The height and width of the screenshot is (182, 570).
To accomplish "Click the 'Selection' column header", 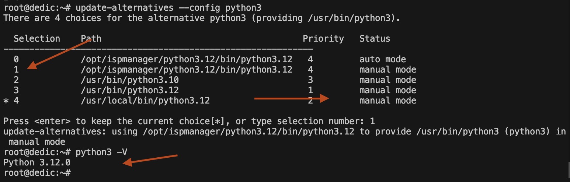I will click(37, 39).
